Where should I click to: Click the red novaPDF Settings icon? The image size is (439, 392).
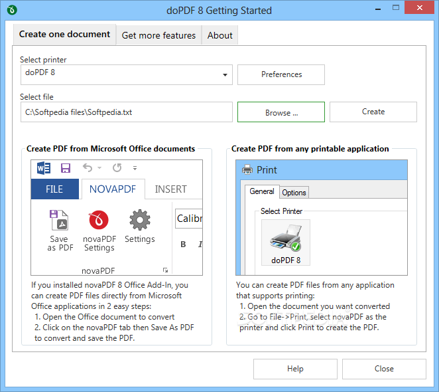(x=99, y=220)
